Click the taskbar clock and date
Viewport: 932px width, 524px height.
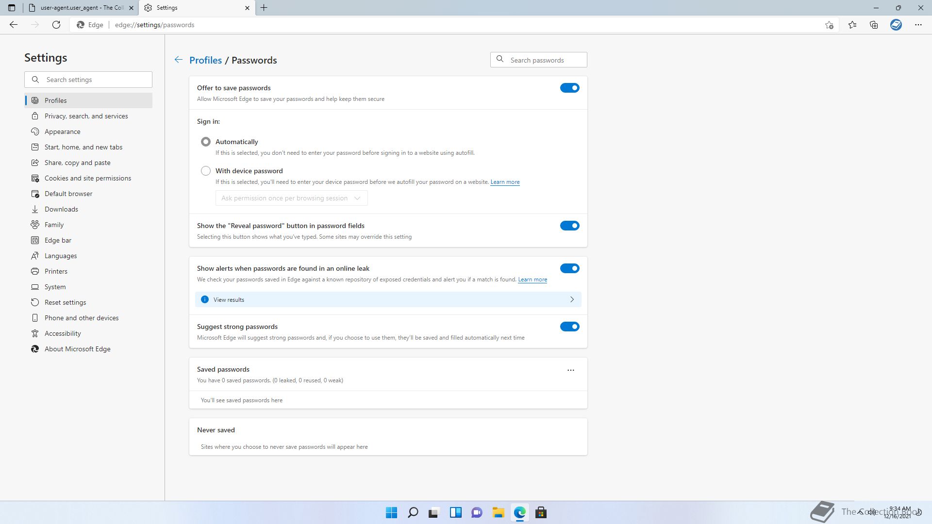(898, 512)
